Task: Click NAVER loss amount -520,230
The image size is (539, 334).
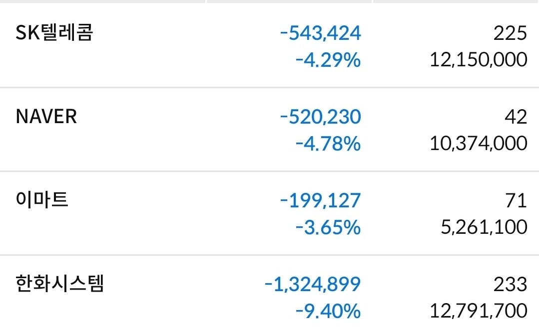Action: (x=320, y=117)
